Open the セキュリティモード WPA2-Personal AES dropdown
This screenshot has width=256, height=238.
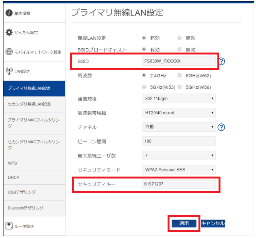(178, 170)
